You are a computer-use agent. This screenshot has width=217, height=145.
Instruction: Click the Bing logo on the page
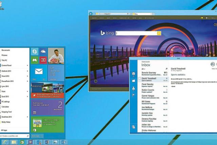point(107,33)
